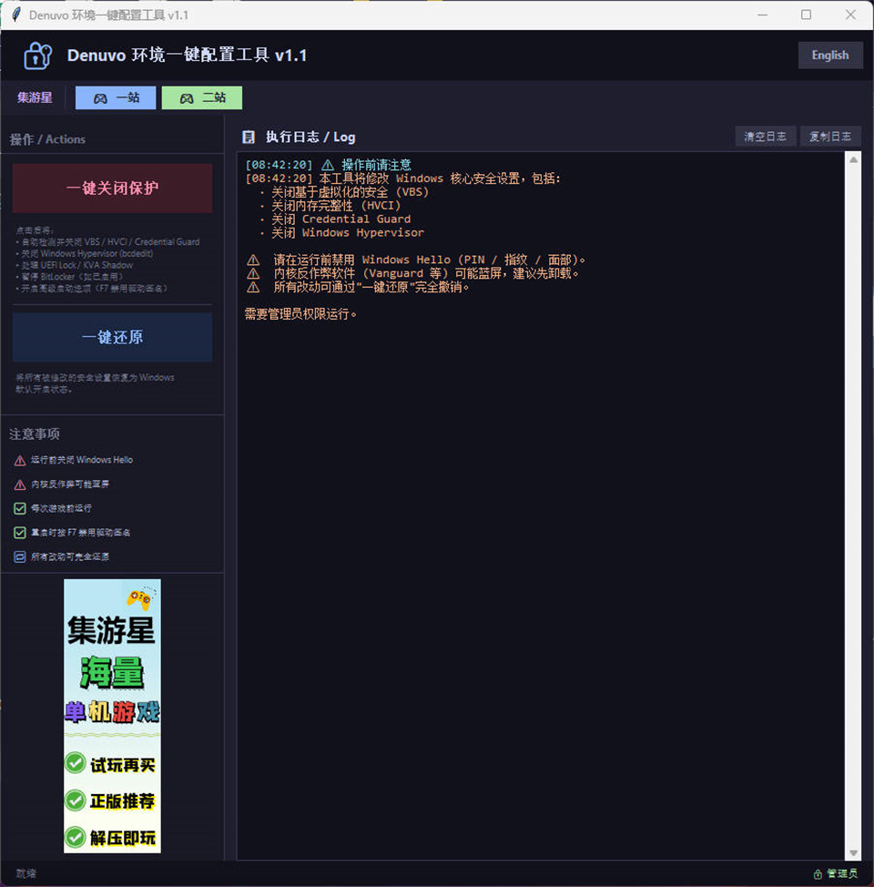This screenshot has width=874, height=887.
Task: Click the log scrollbar down arrow
Action: pyautogui.click(x=854, y=853)
